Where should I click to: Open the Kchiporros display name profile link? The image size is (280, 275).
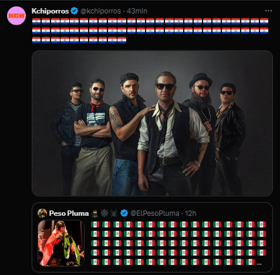coord(50,11)
